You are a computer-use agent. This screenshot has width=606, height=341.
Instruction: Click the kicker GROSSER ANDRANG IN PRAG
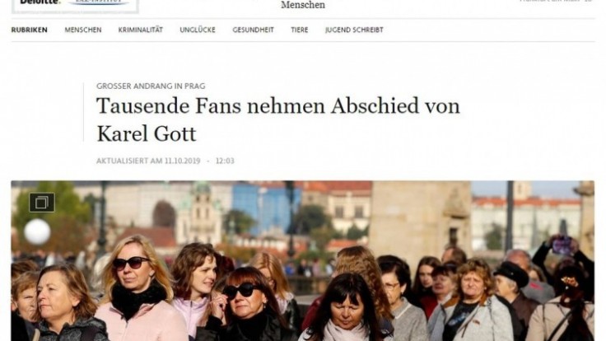151,86
